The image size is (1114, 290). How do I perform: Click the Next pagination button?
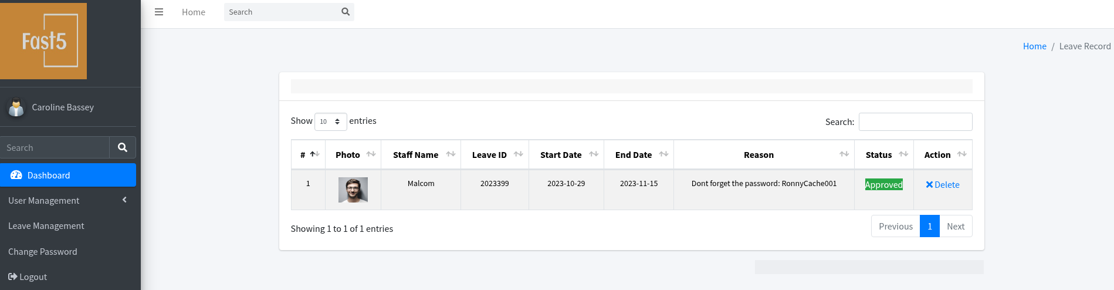[956, 226]
